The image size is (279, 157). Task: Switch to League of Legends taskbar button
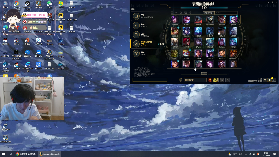point(49,154)
